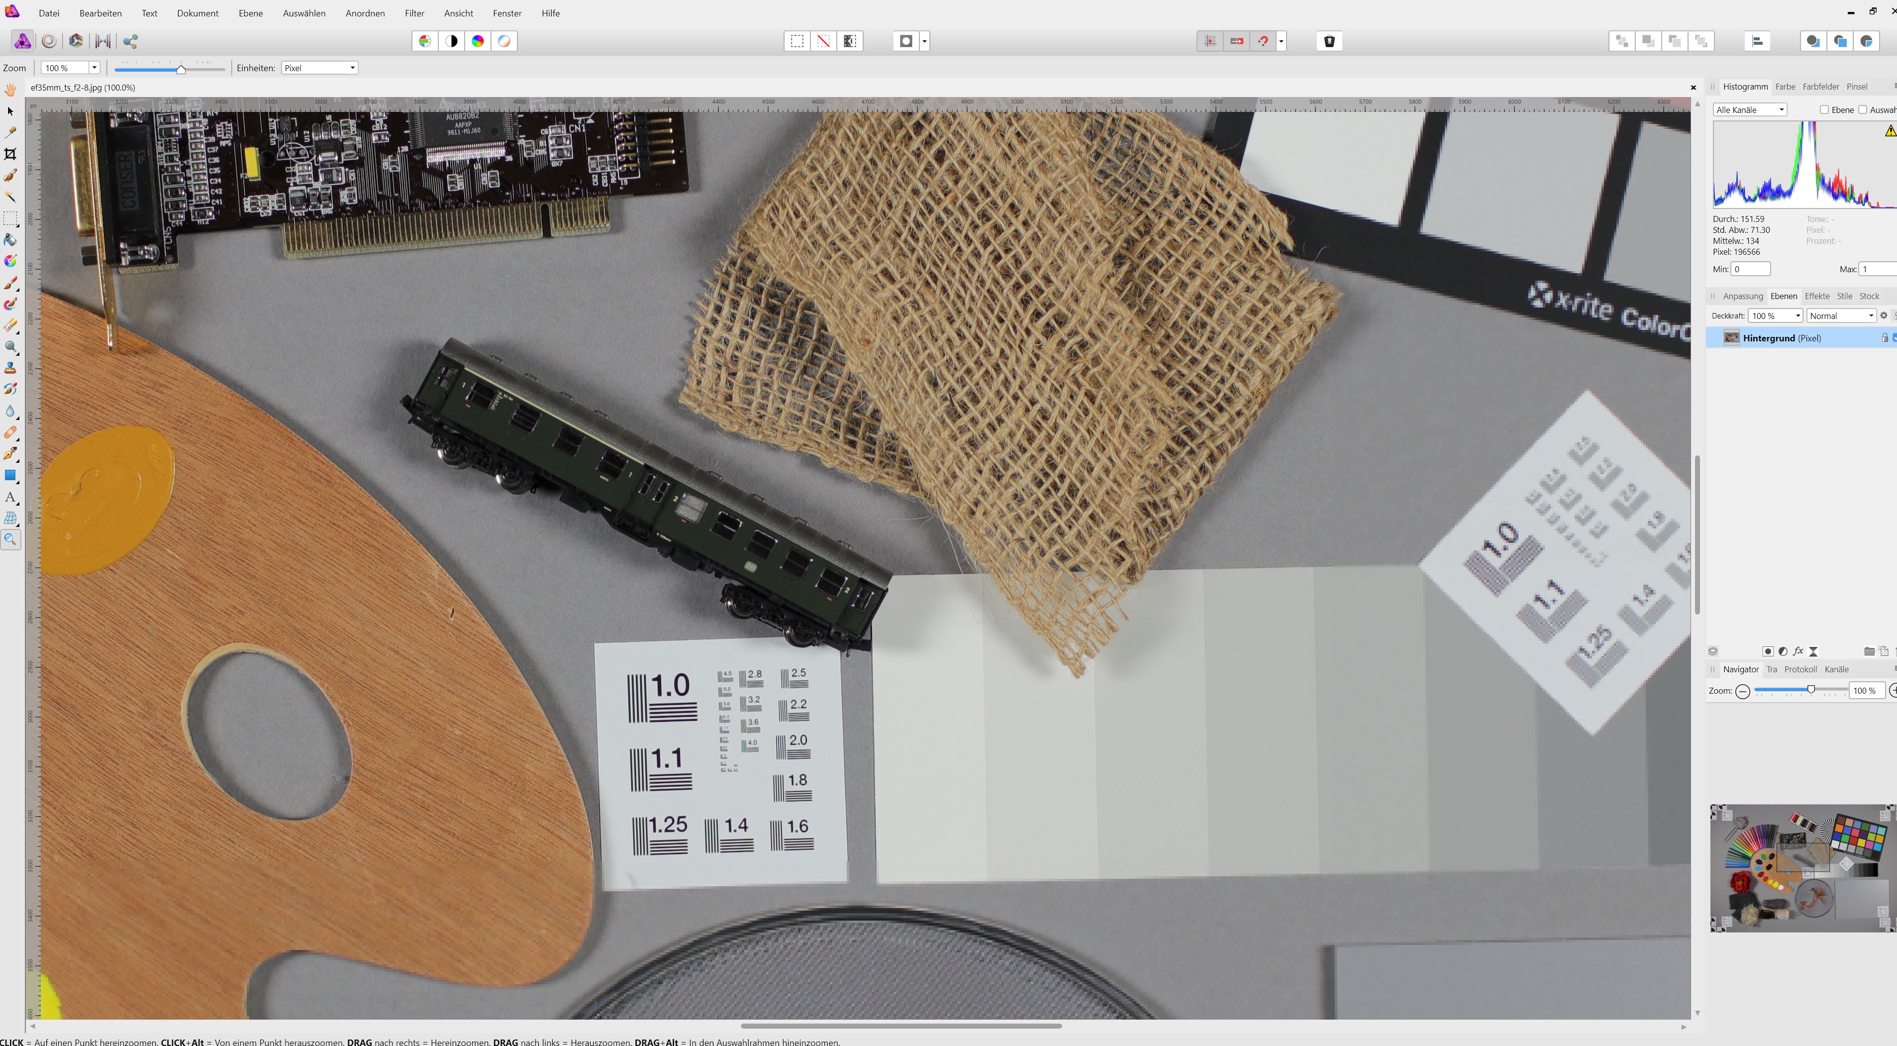The image size is (1897, 1046).
Task: Apply Auto Colors from the toolbar
Action: click(478, 41)
